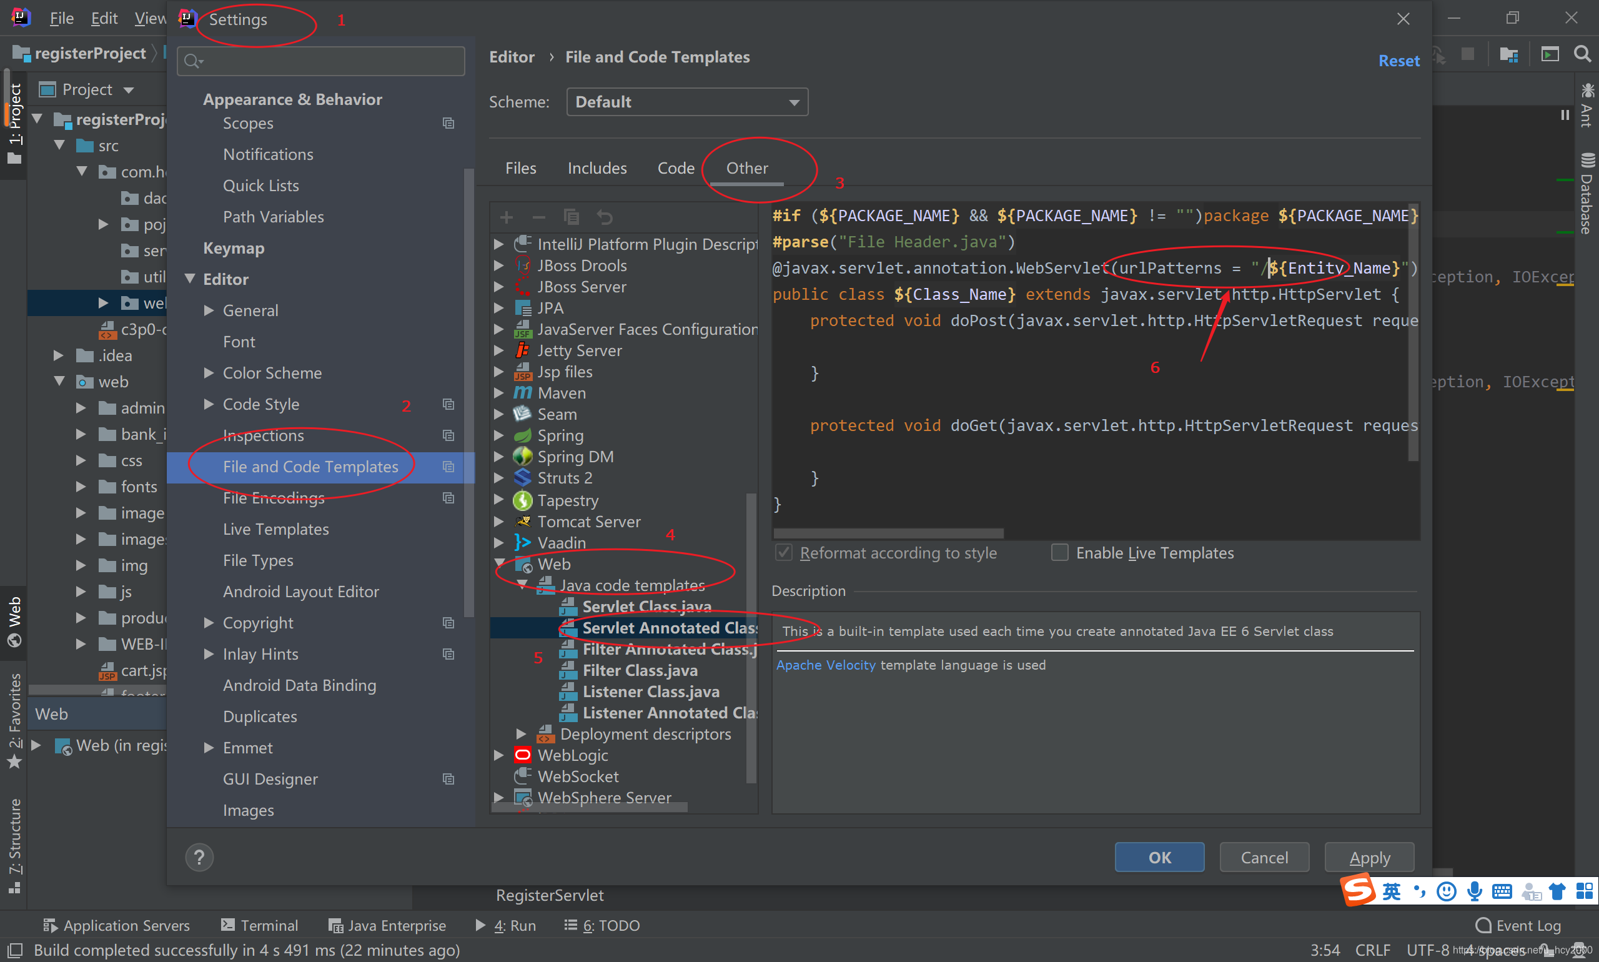Click the Cancel button

point(1264,857)
